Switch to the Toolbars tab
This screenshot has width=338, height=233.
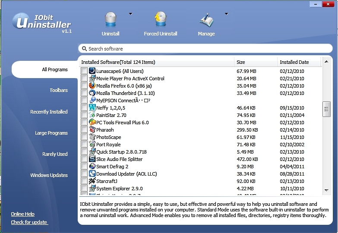point(59,90)
